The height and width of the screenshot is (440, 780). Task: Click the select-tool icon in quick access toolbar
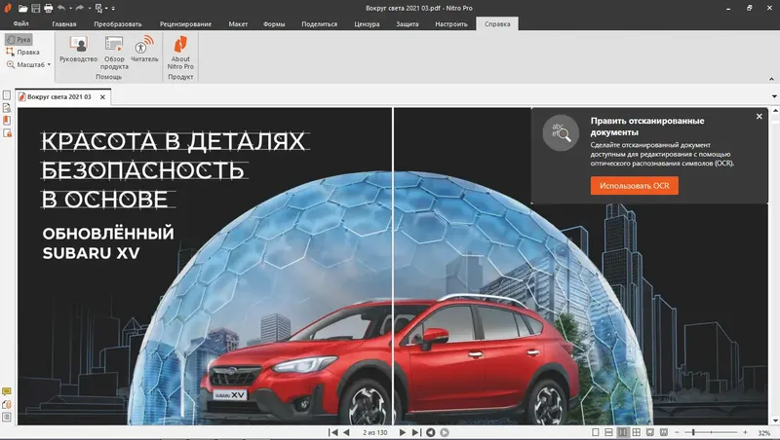coord(98,8)
